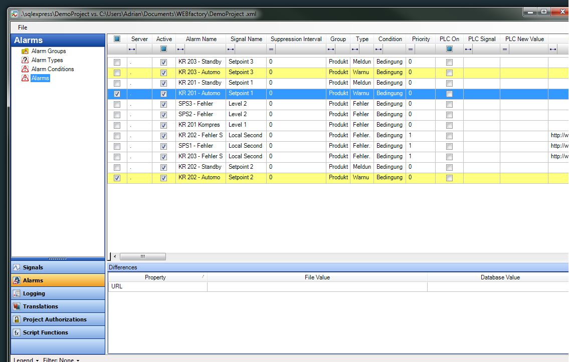569x362 pixels.
Task: Tick the row selection checkbox for SPS3 - Fehler
Action: tap(116, 104)
